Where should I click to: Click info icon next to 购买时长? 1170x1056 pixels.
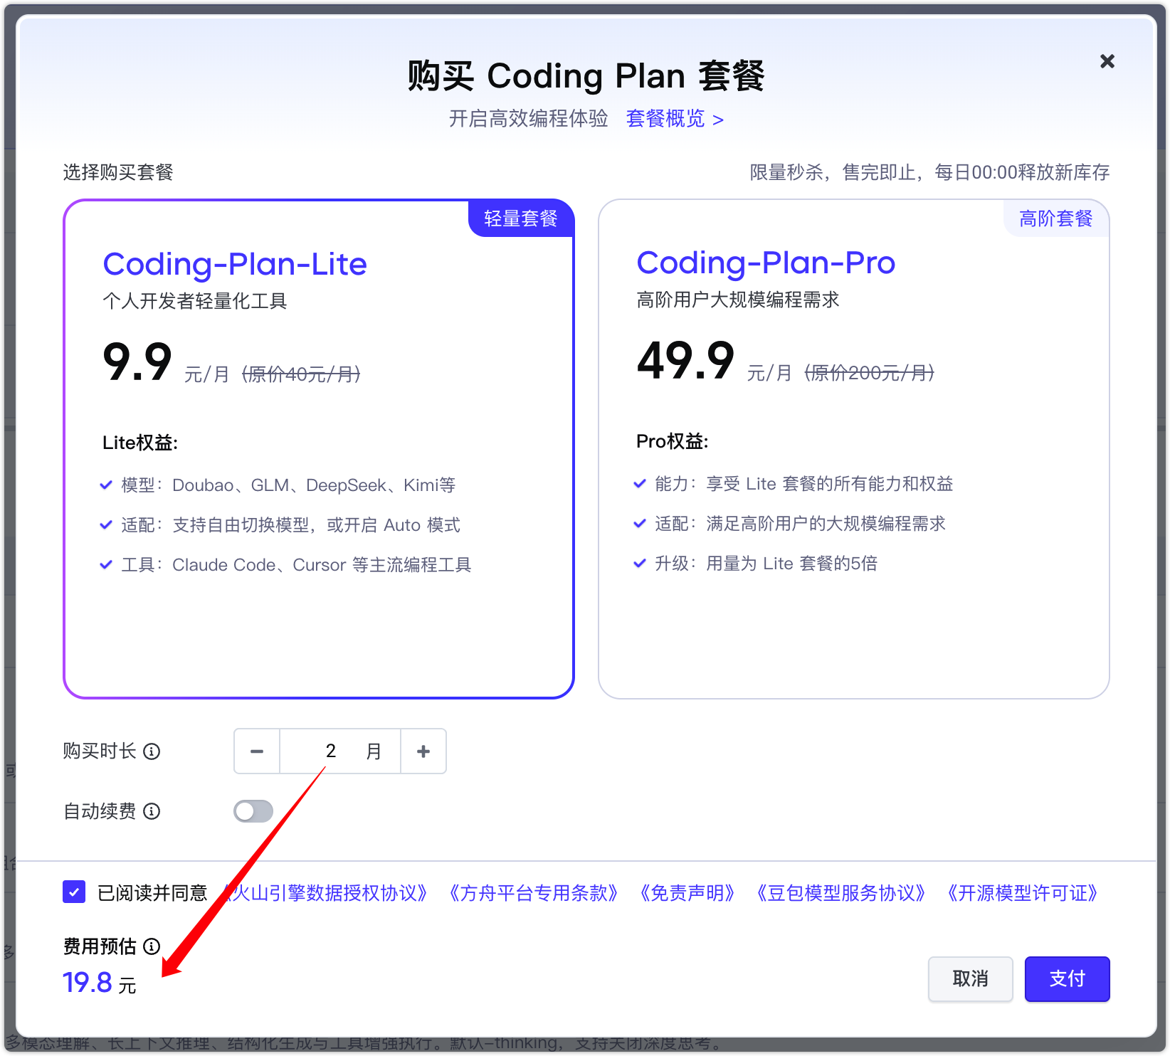click(152, 751)
